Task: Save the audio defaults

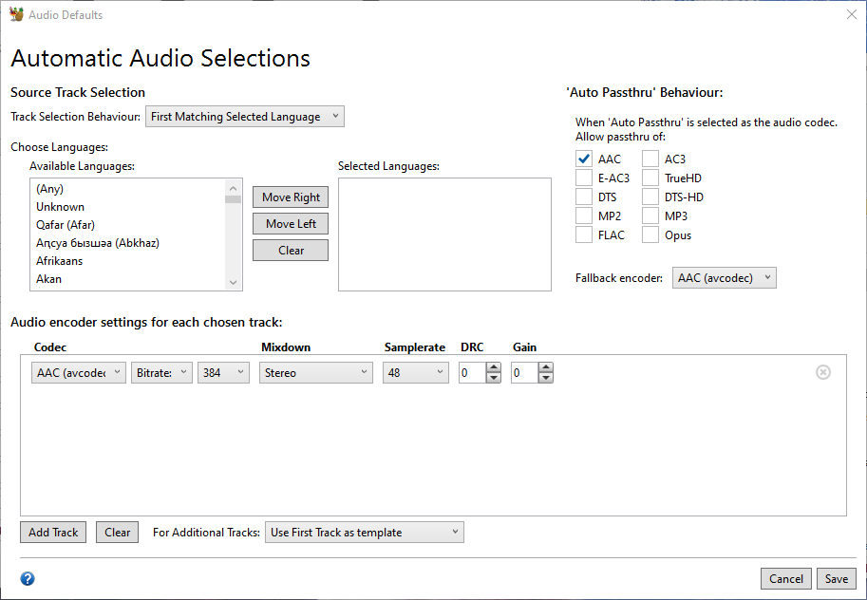Action: tap(836, 578)
